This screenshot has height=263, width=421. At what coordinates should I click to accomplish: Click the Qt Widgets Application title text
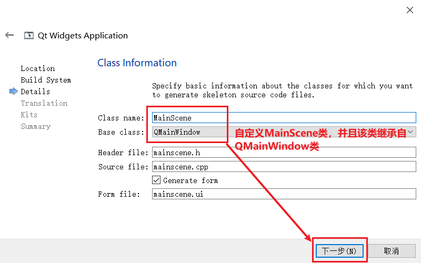[x=83, y=36]
